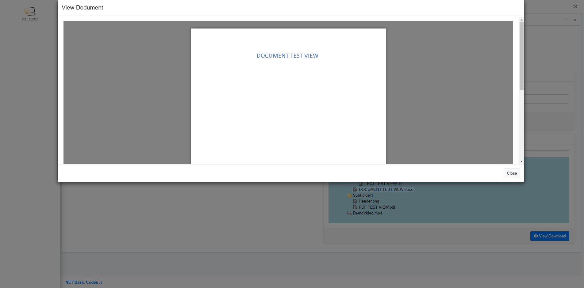584x288 pixels.
Task: Click the vertical scrollbar thumb in viewer
Action: (x=521, y=56)
